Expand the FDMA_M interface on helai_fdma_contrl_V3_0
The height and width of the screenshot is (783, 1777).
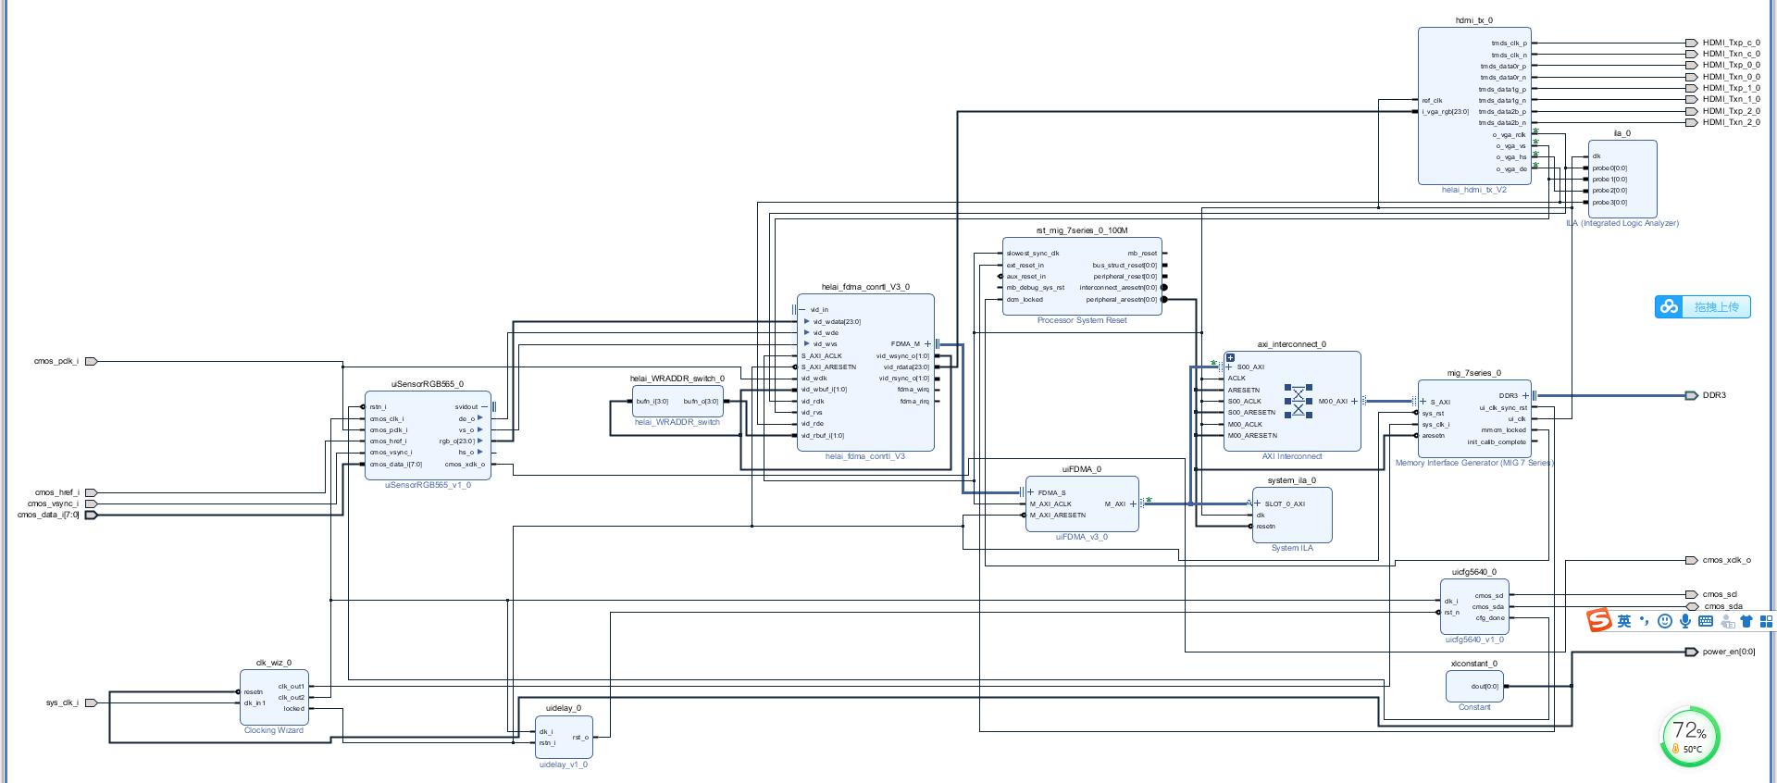coord(927,343)
